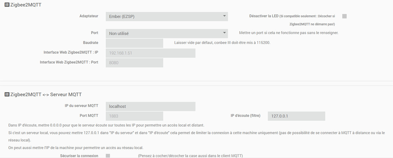The width and height of the screenshot is (393, 158).
Task: Toggle the Désactiver la LED checkbox
Action: point(344,16)
